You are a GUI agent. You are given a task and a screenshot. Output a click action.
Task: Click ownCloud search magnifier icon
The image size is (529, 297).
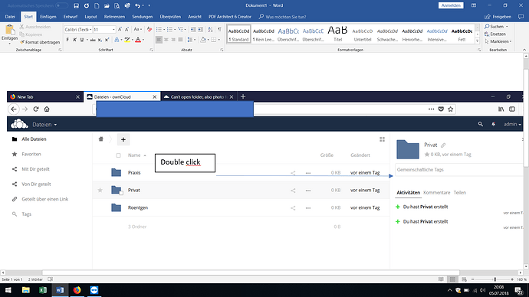click(x=481, y=124)
